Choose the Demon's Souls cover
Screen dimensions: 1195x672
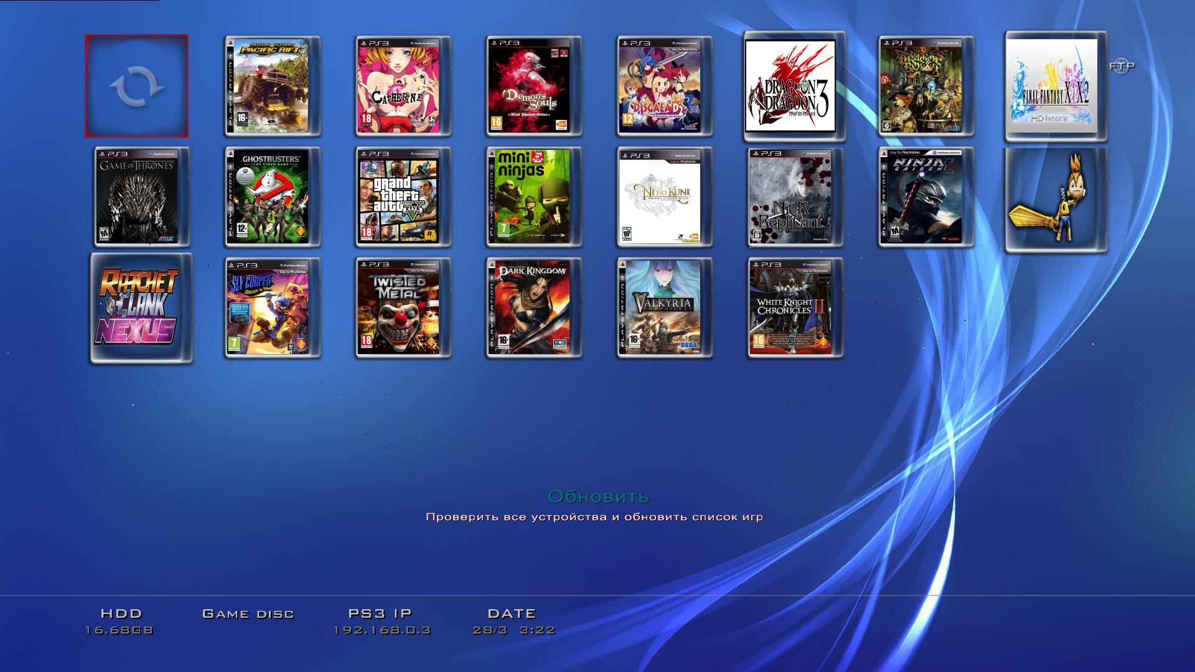[x=534, y=86]
